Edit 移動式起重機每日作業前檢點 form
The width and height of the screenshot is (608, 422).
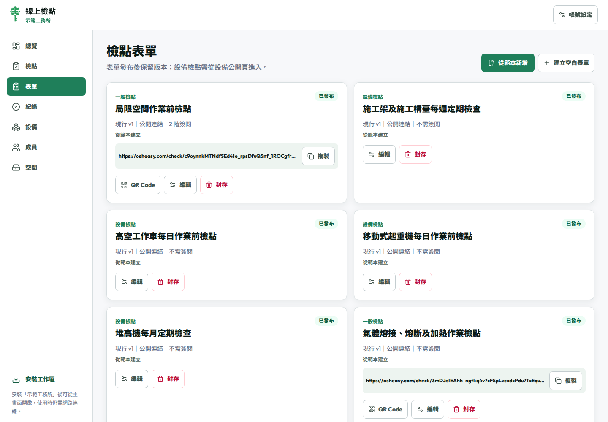379,282
